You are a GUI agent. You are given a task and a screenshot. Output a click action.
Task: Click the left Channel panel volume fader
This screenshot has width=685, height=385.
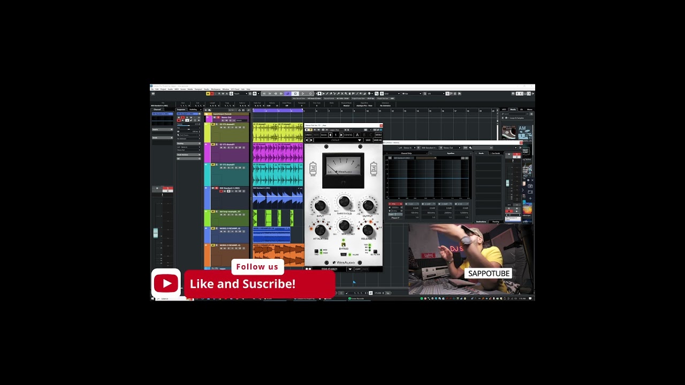[155, 233]
